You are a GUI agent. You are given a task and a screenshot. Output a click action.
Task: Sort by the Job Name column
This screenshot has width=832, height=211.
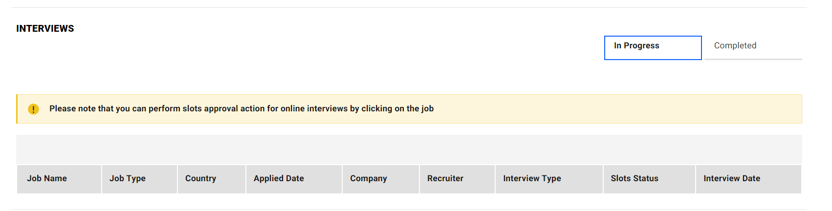pos(47,179)
